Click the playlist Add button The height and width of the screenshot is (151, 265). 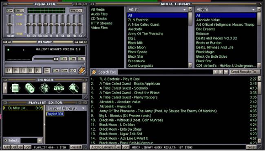point(7,147)
